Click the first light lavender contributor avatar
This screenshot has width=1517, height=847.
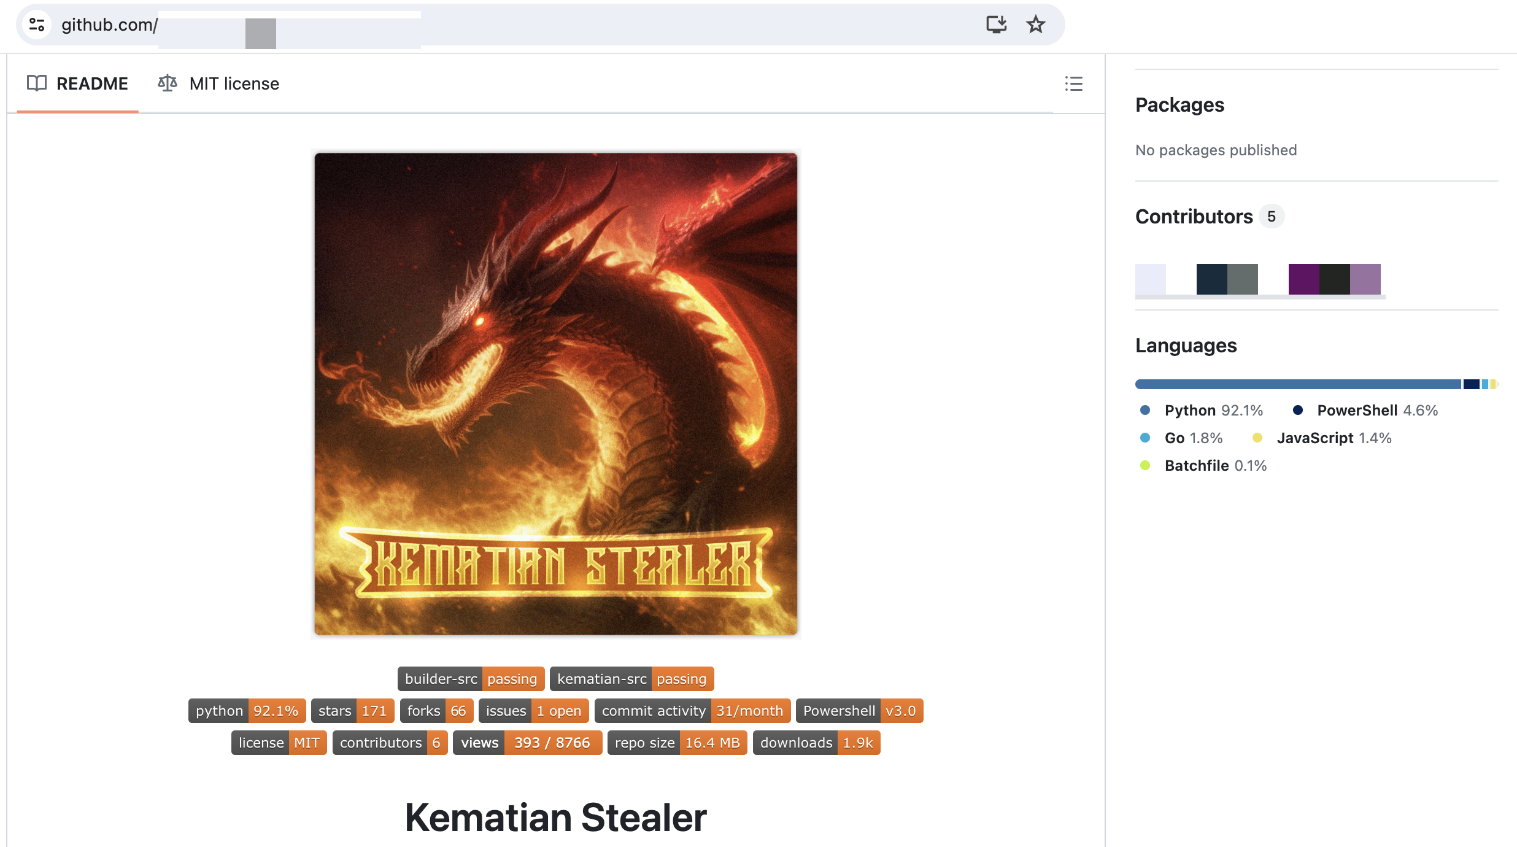coord(1151,279)
